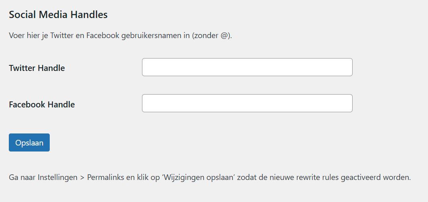The height and width of the screenshot is (202, 428).
Task: Click the Social Media Handles heading
Action: [x=58, y=15]
